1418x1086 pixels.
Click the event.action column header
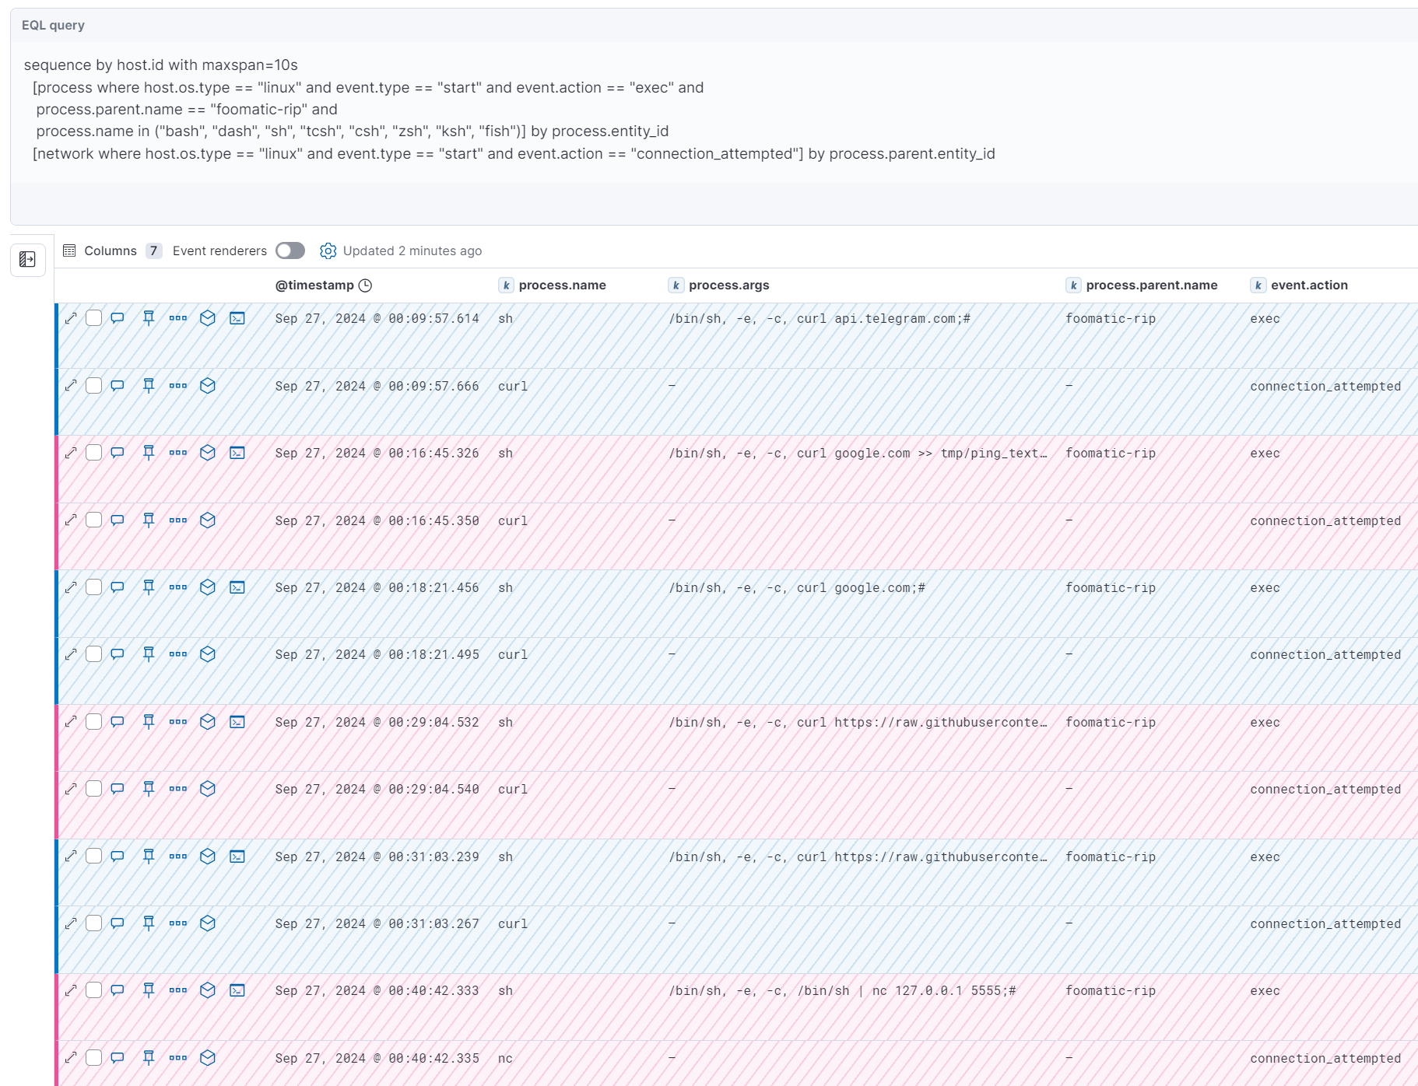(1309, 286)
